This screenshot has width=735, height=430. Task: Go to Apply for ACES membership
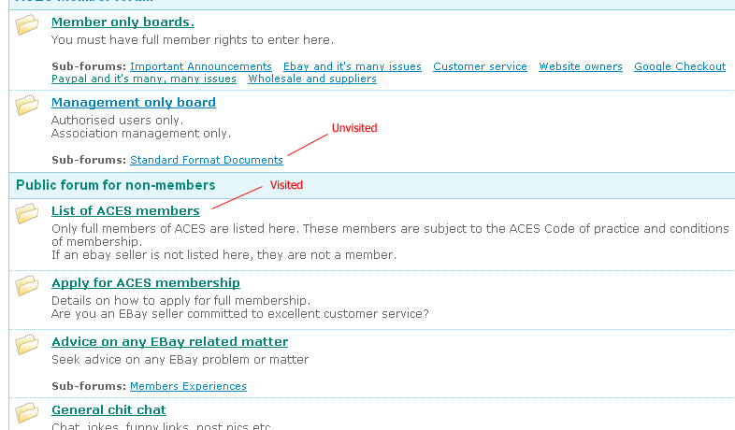(145, 283)
